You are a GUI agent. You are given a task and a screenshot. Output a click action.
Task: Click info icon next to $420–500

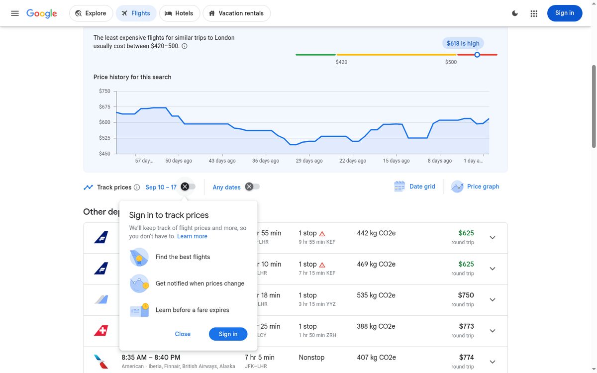(185, 46)
